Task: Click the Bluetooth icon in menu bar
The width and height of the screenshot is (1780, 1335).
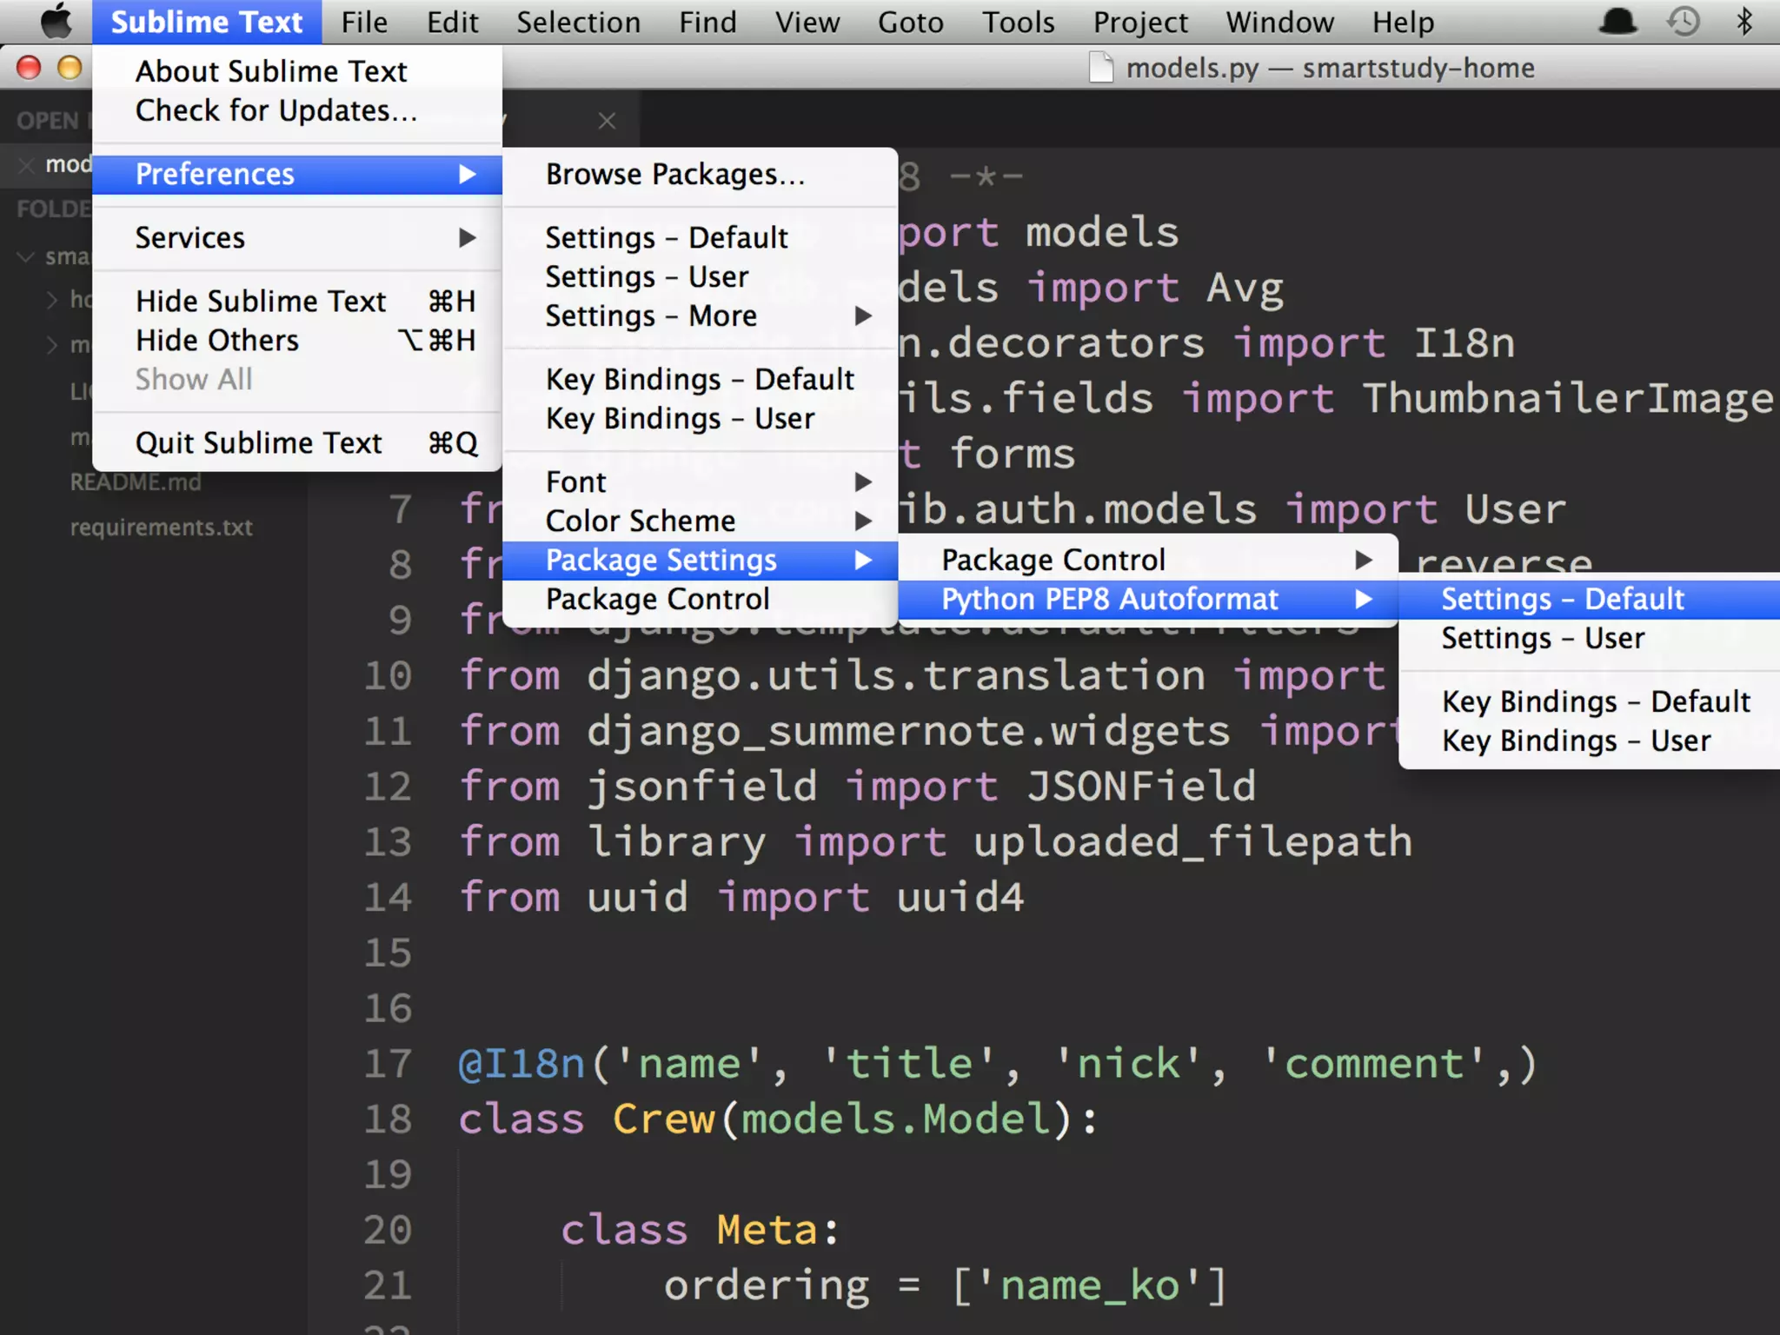Action: click(x=1743, y=21)
